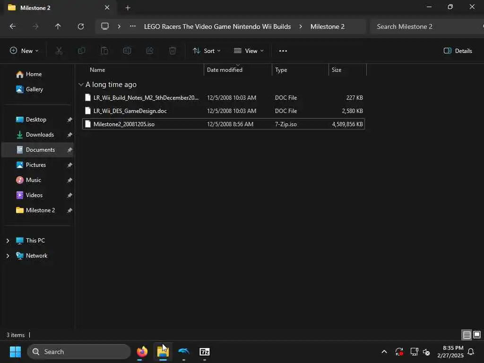
Task: Click the file icon of Milestone2_20081205.iso
Action: tap(87, 124)
